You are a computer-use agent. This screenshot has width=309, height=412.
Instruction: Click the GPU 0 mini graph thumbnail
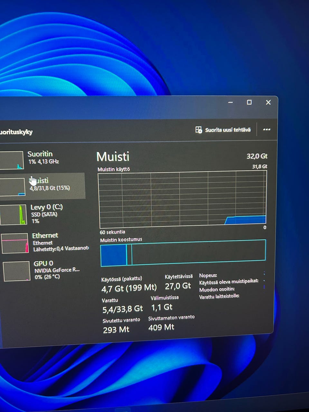point(17,271)
